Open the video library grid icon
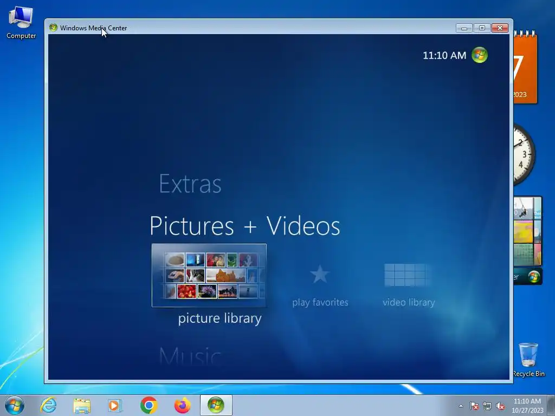Image resolution: width=555 pixels, height=416 pixels. point(408,275)
